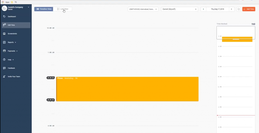Switch to Timeline View
Image resolution: width=259 pixels, height=133 pixels.
point(44,9)
